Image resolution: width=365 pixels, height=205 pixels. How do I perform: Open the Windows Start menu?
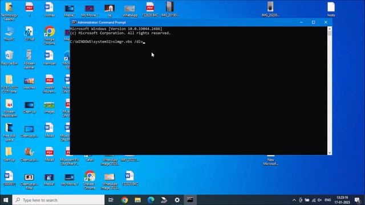pos(6,200)
